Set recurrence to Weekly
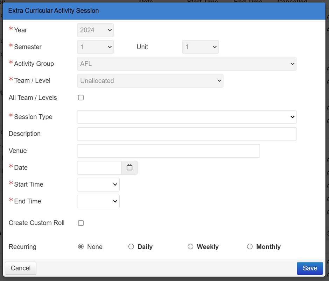 190,247
